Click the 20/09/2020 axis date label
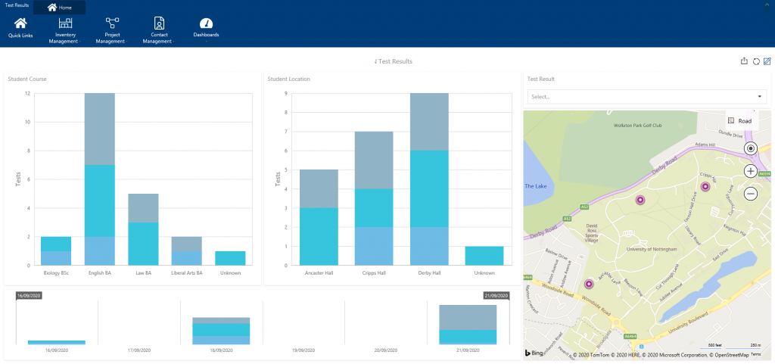 385,350
